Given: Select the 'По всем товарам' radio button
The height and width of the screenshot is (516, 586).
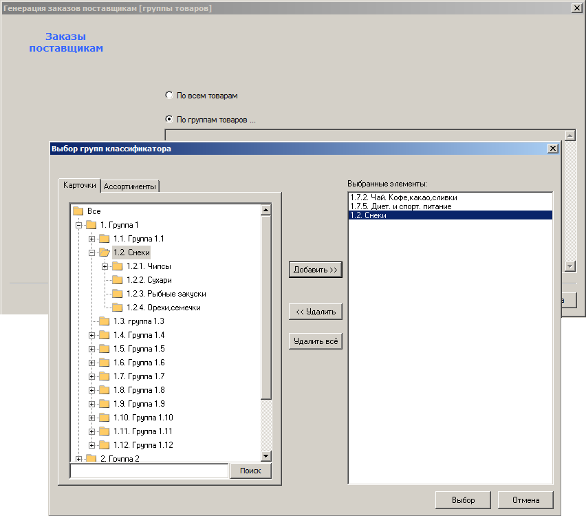Looking at the screenshot, I should (x=169, y=95).
